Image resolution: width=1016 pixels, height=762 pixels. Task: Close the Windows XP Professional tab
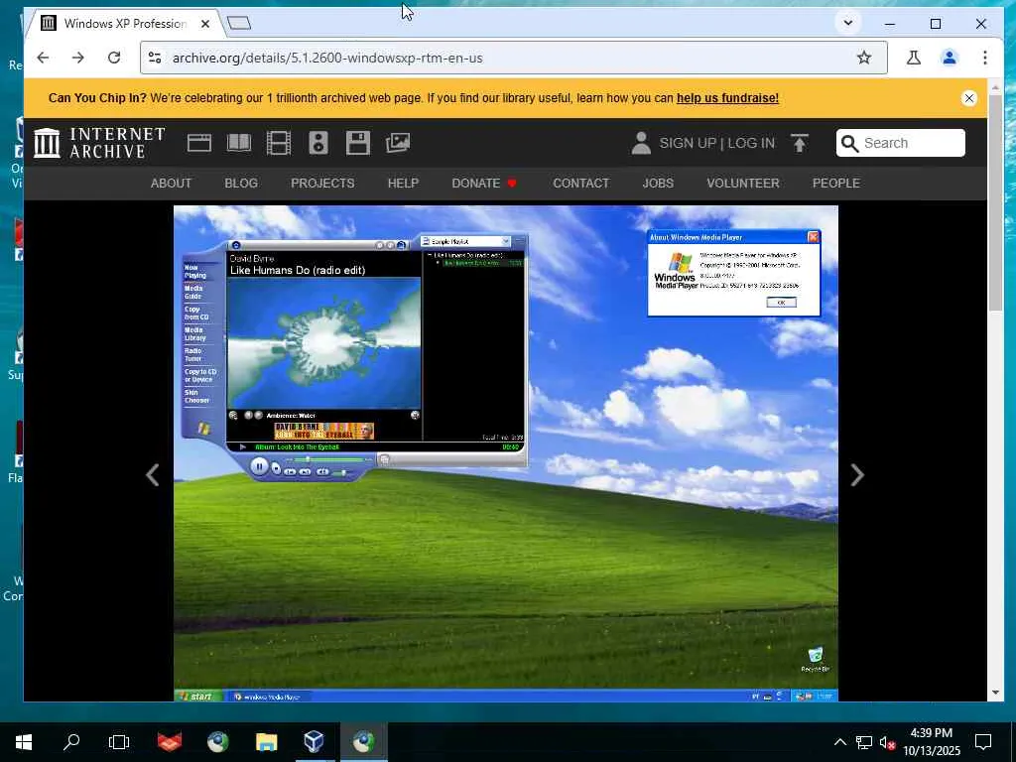205,24
